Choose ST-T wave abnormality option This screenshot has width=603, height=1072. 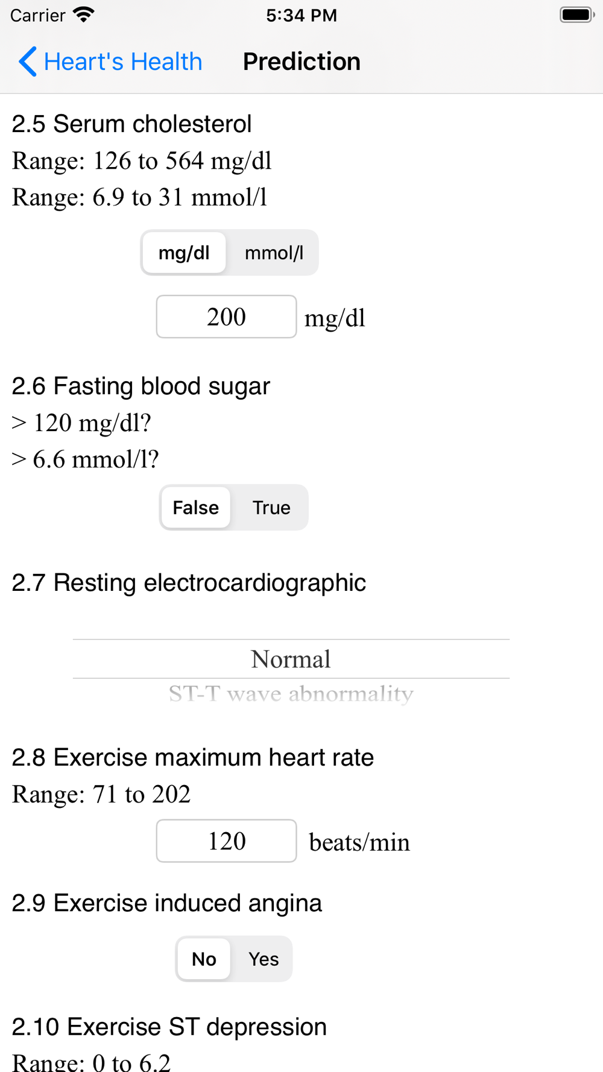click(291, 694)
